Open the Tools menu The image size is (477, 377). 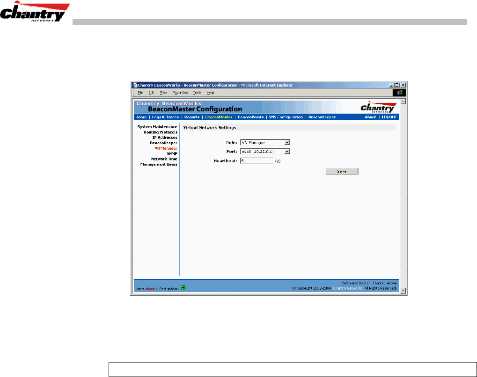coord(198,93)
